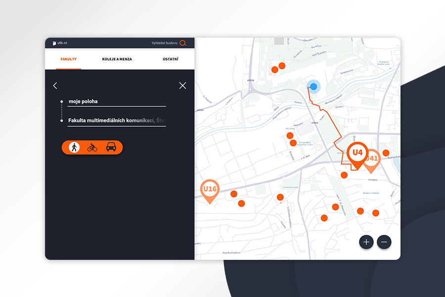This screenshot has height=297, width=445.
Task: Go back with the left arrow
Action: tap(55, 86)
